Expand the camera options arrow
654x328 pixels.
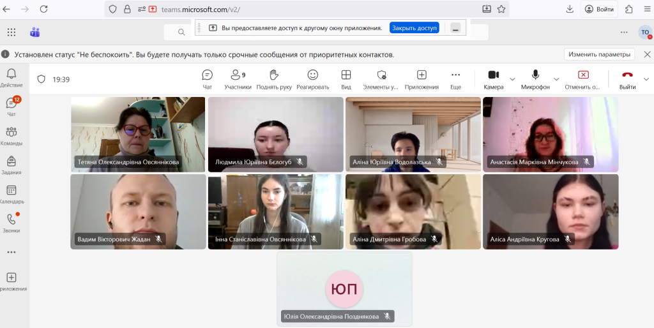(512, 80)
